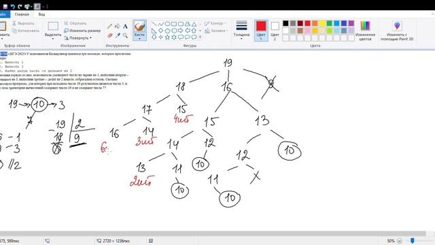Click the Crop (Обрезать) button
The image size is (435, 245).
point(75,23)
